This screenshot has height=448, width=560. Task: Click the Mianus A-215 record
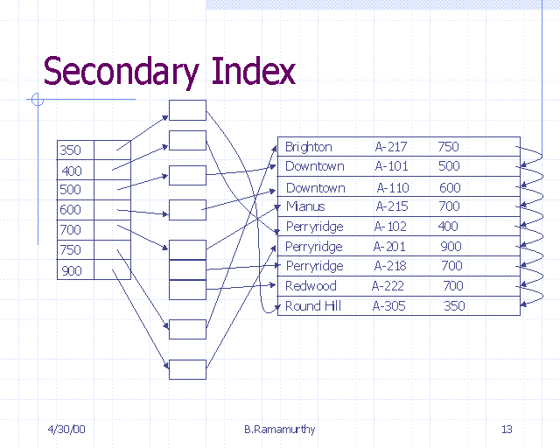coord(398,206)
